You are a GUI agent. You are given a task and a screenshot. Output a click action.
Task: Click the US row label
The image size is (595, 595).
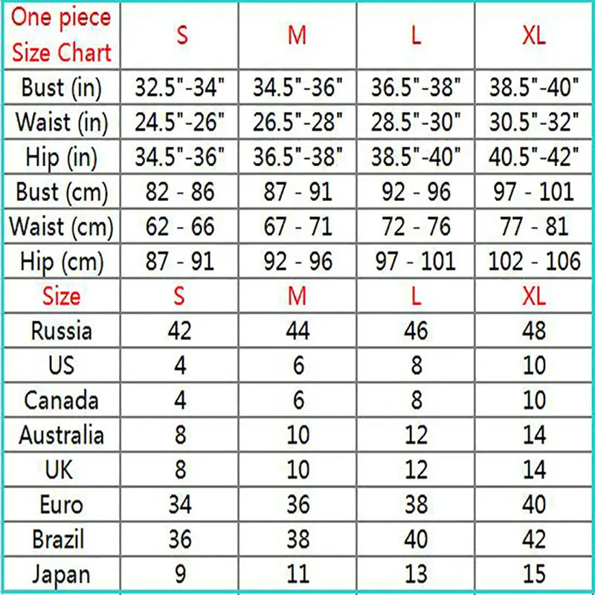[62, 365]
